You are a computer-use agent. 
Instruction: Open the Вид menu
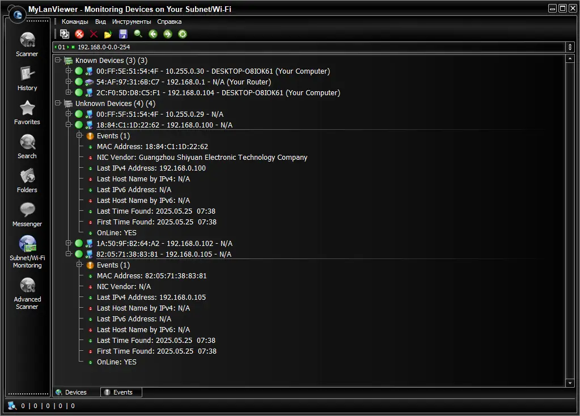(100, 22)
